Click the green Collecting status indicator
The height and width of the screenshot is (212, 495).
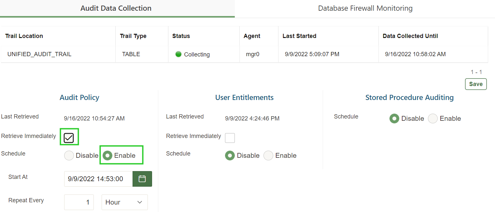178,54
